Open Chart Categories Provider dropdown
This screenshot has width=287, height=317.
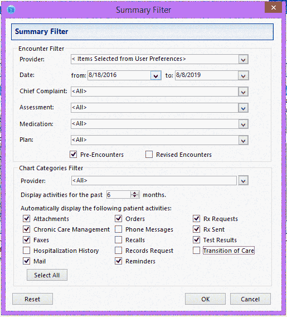243,180
